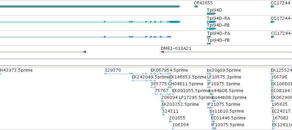Click the EC01446.5prime arrow glyph

tap(213, 121)
